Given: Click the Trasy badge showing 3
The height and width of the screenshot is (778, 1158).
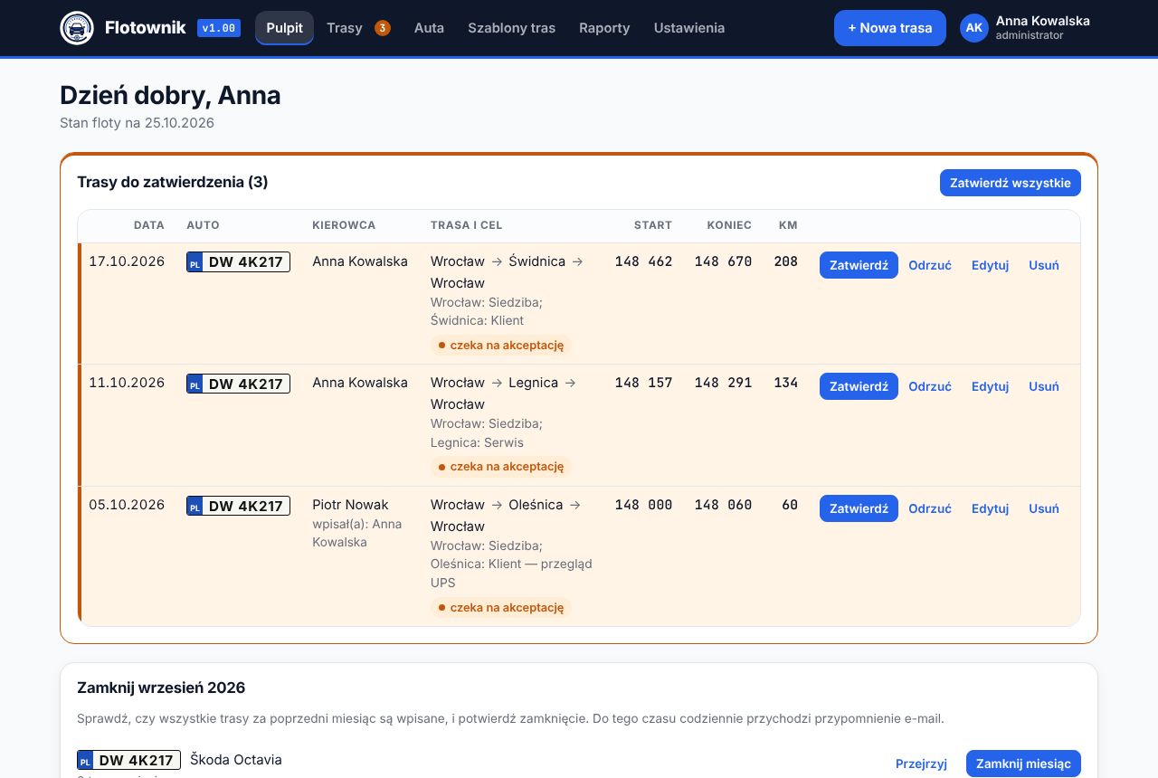Looking at the screenshot, I should click(383, 28).
